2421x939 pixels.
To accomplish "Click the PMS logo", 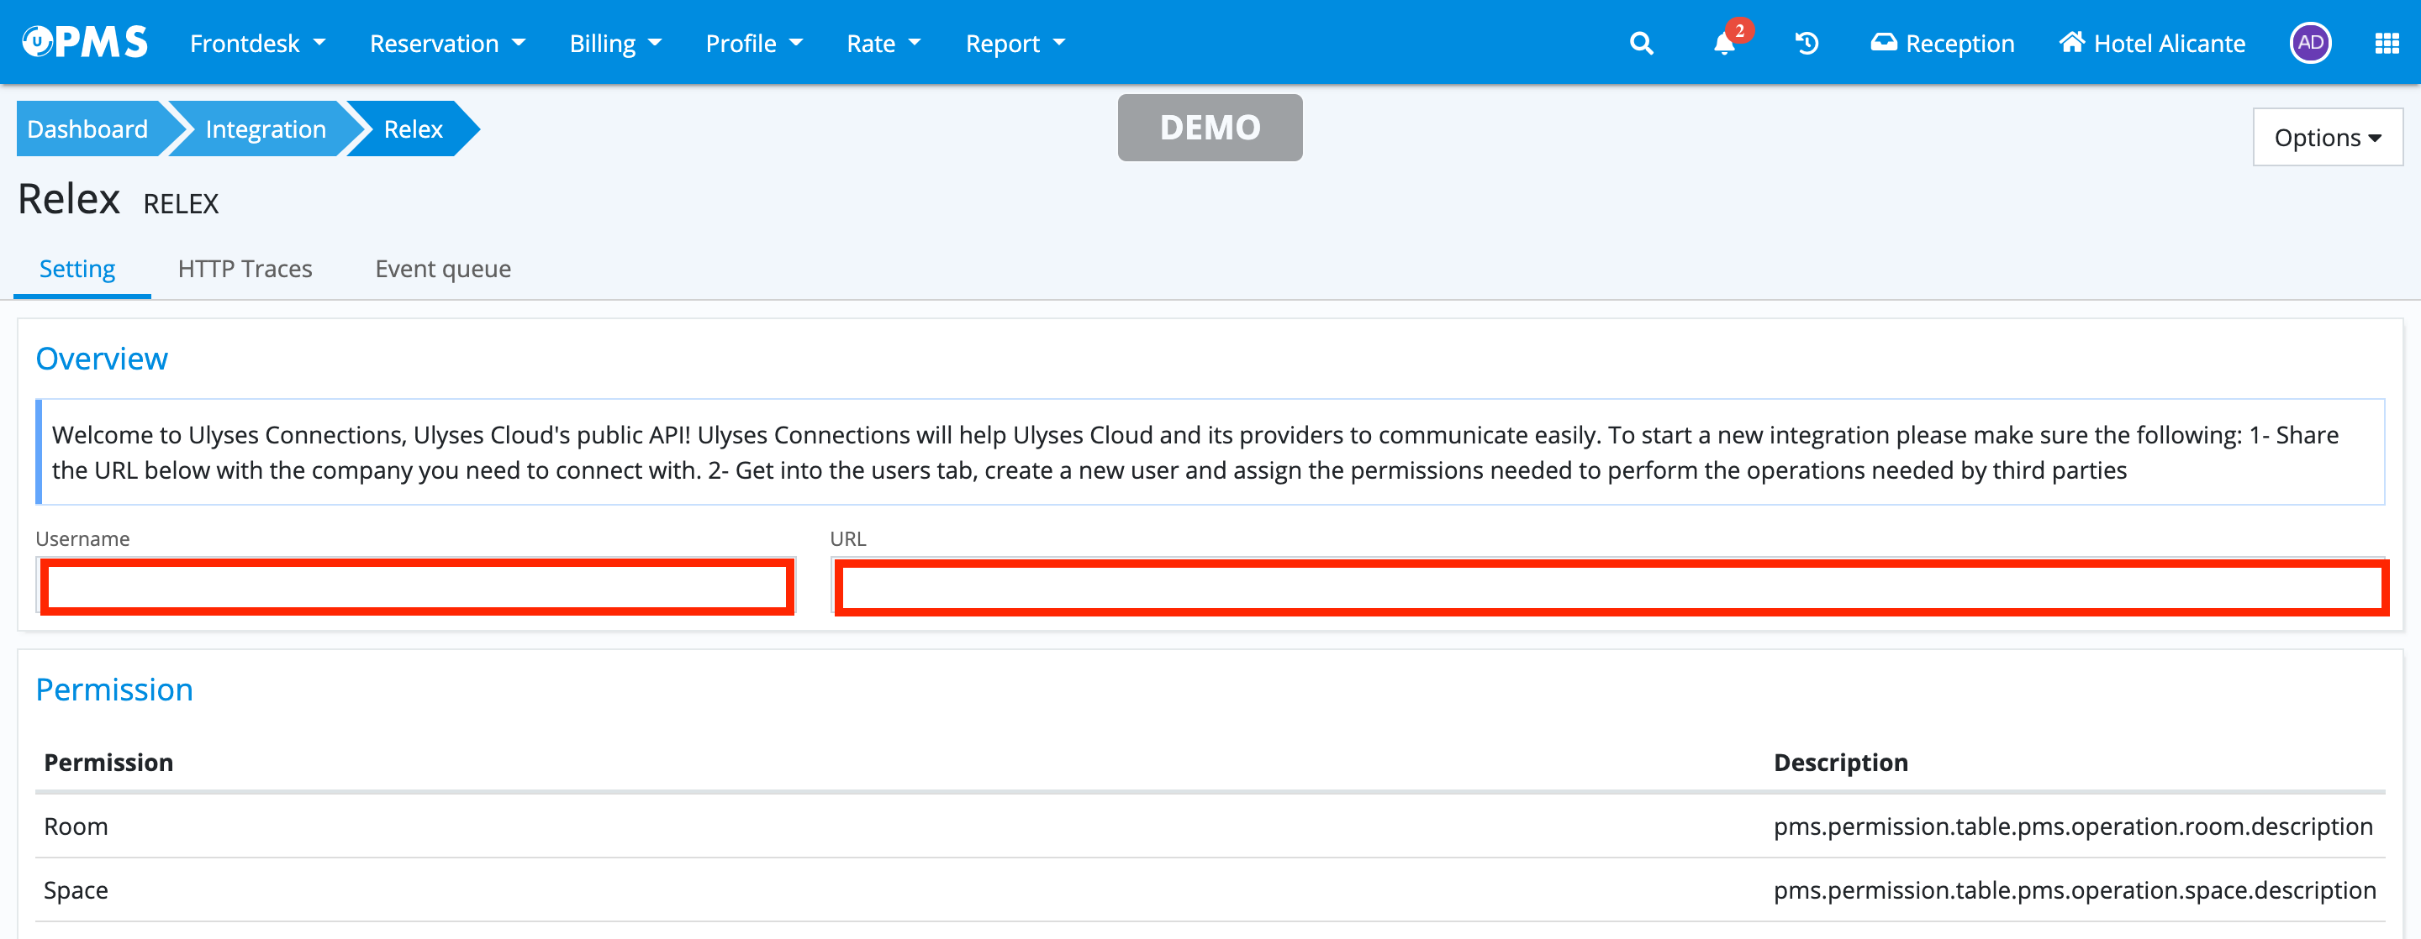I will [86, 42].
